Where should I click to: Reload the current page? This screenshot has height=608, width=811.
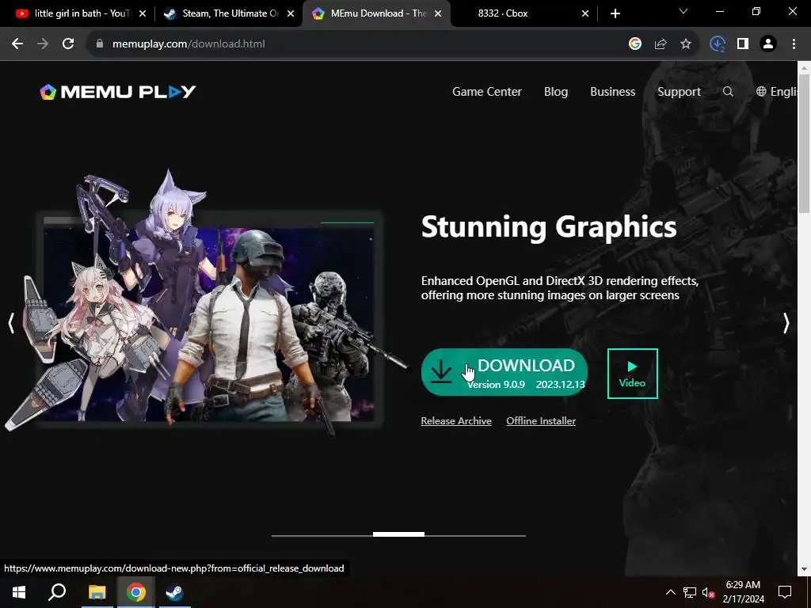[x=68, y=44]
